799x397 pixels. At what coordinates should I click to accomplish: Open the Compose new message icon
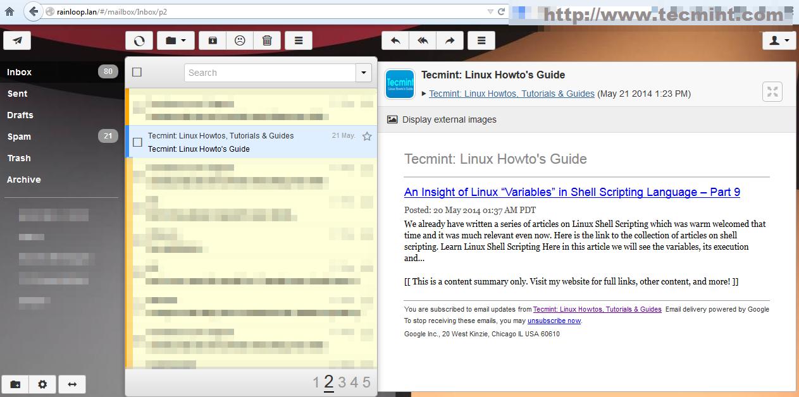[17, 40]
